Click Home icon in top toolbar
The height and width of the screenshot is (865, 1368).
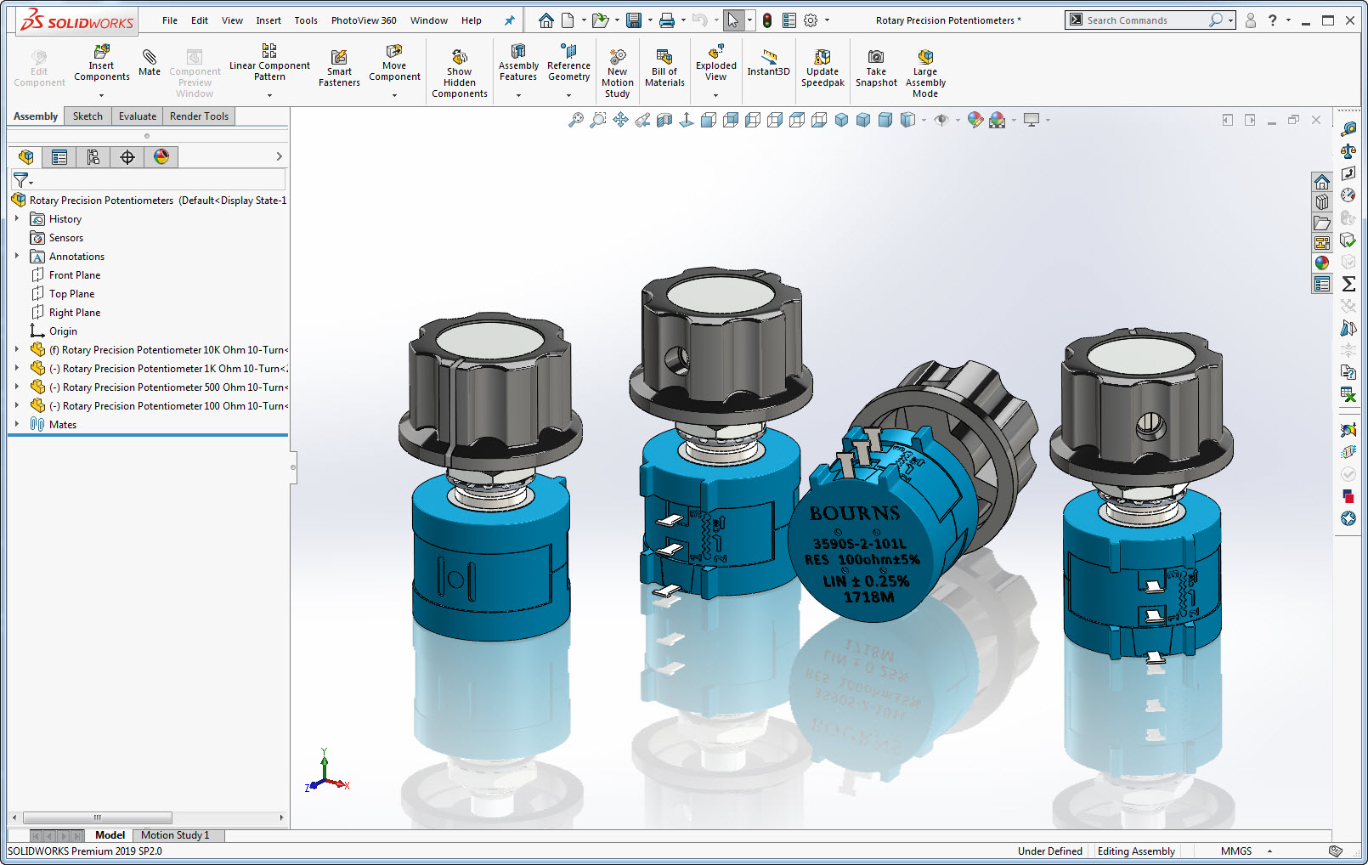tap(546, 20)
